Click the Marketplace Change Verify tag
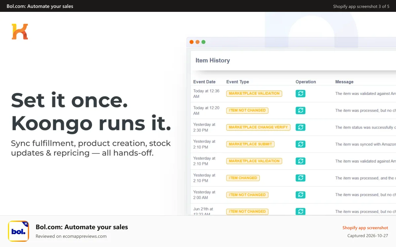Screen dimensions: 396x247 258,127
